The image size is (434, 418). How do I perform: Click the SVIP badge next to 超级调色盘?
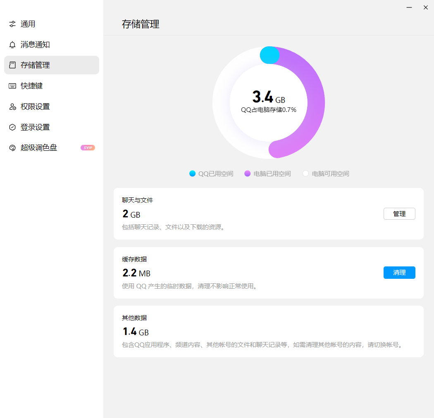click(88, 147)
